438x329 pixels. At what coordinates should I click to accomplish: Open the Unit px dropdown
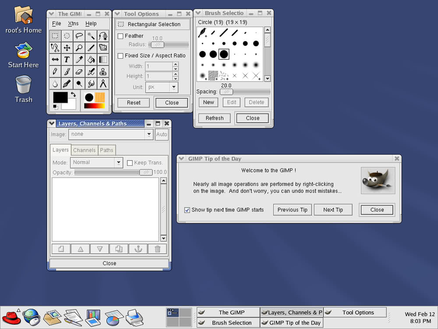click(162, 87)
